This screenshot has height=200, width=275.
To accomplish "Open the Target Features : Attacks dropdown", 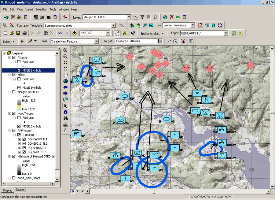I will tap(160, 41).
